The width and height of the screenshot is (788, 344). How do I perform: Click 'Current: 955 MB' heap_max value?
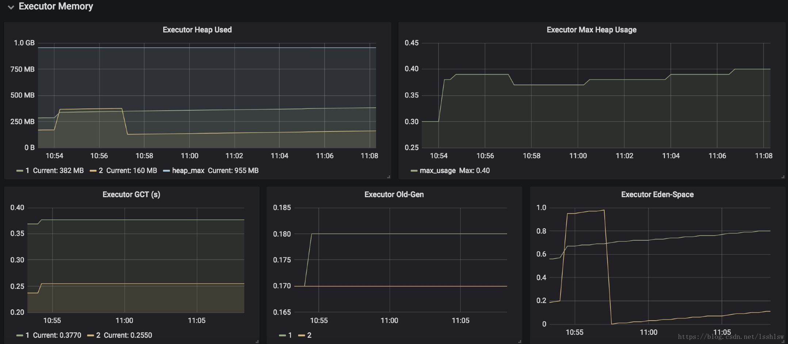[x=233, y=171]
